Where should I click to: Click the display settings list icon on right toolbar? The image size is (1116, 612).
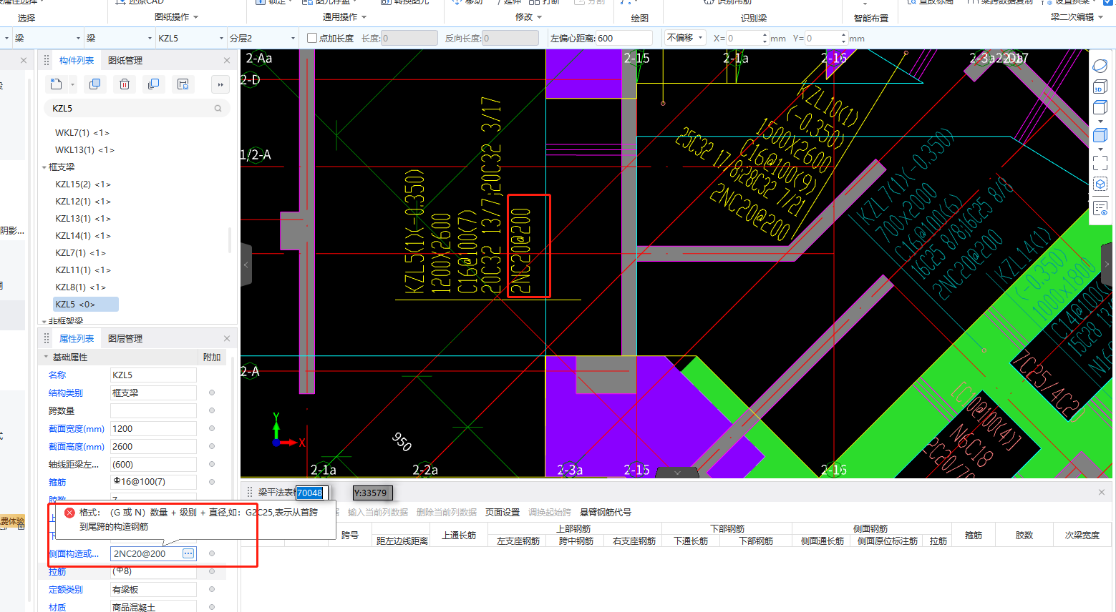point(1100,208)
